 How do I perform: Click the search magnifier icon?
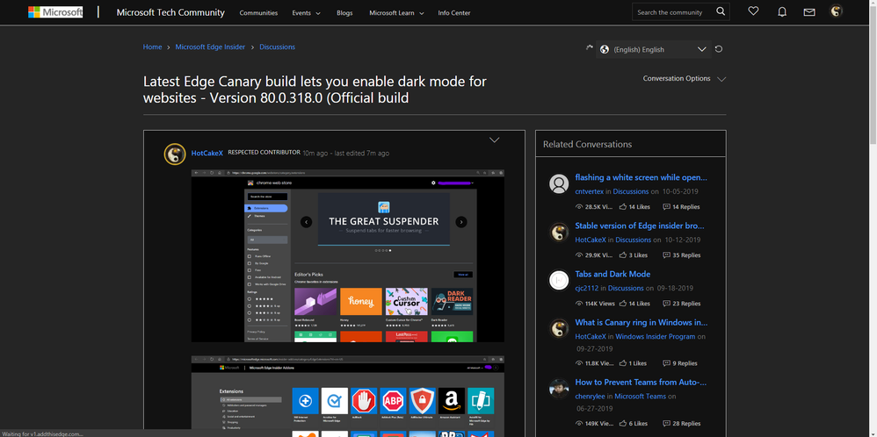[721, 11]
